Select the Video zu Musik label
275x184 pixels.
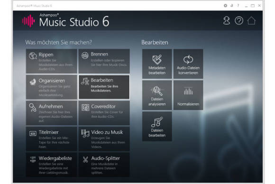click(x=107, y=132)
